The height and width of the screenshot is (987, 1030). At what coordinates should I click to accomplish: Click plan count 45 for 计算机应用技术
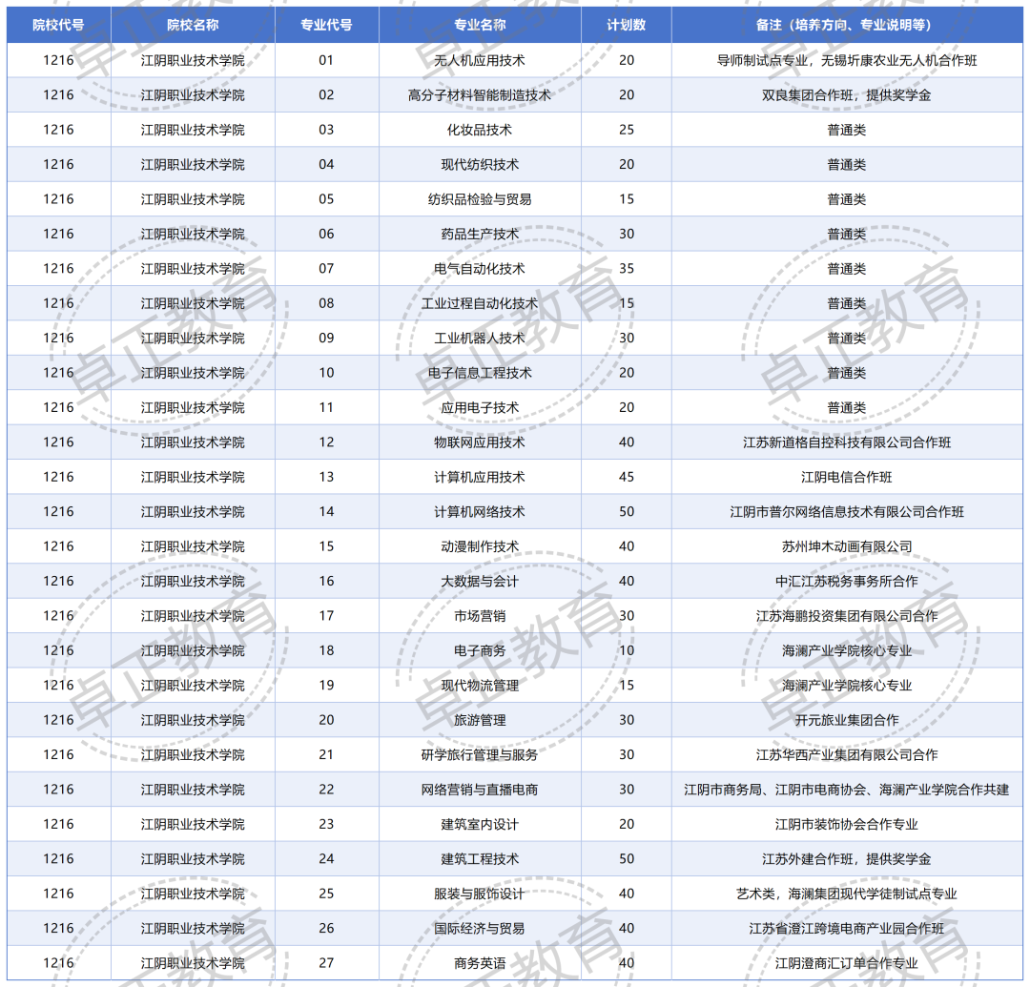(x=627, y=478)
